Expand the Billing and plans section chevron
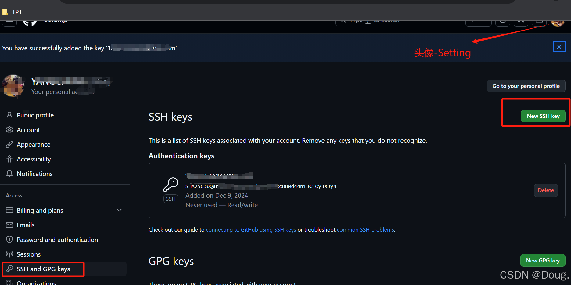Image resolution: width=571 pixels, height=285 pixels. 119,210
